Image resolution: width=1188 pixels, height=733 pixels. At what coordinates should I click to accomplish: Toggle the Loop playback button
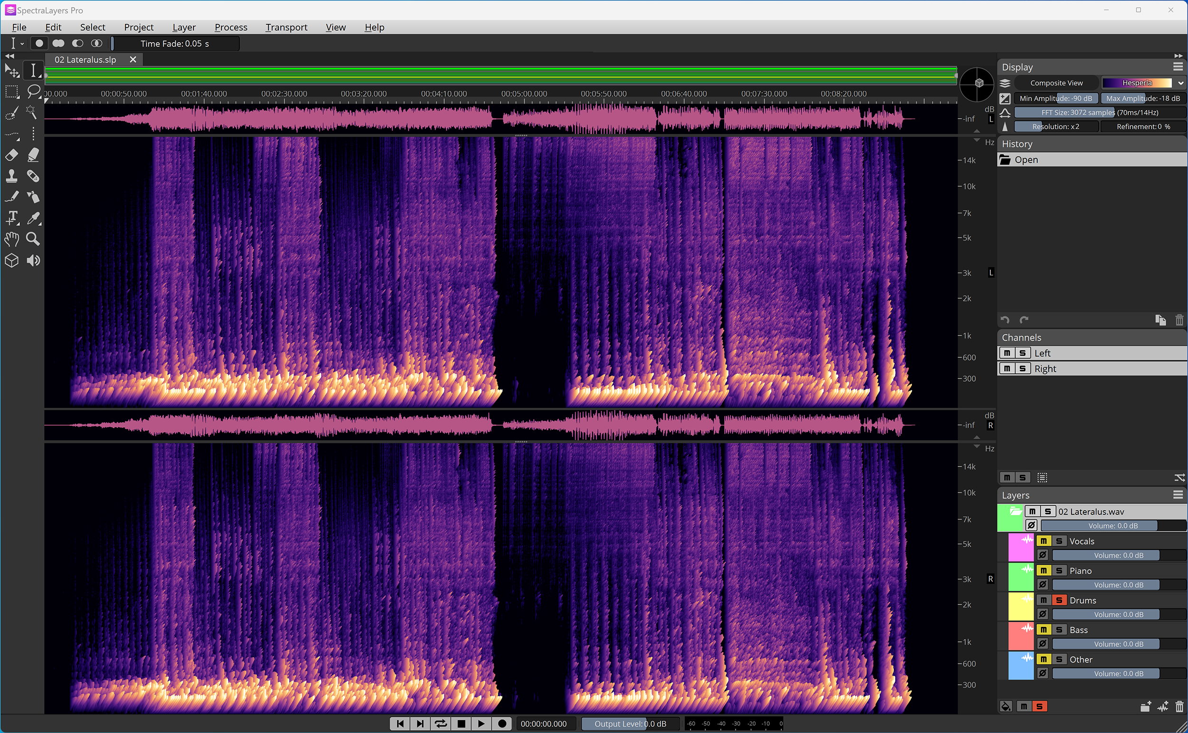click(x=441, y=723)
